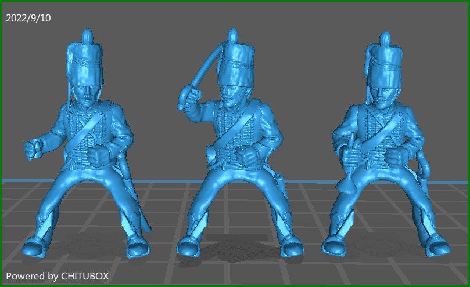Screen dimensions: 470x287
Task: Click the 2022/9/10 date label
Action: 28,18
